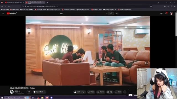Clear the YouTube search box text
Screen dimensions: 177x99
tap(107, 13)
